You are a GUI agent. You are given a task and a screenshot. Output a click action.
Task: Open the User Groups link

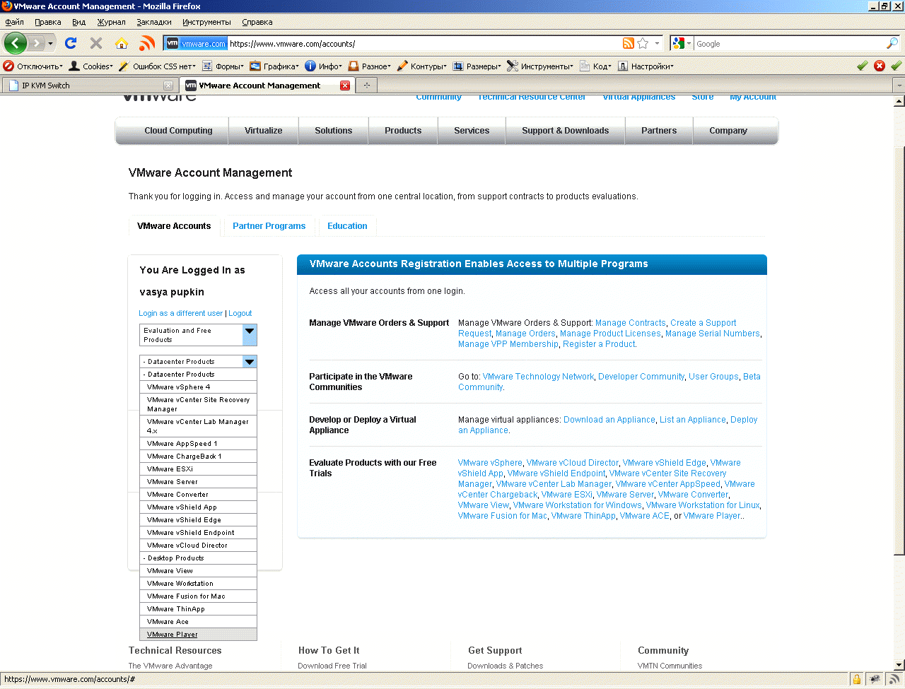(x=713, y=377)
